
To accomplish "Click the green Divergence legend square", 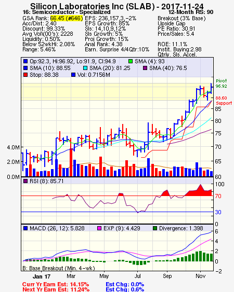I will pos(155,228).
